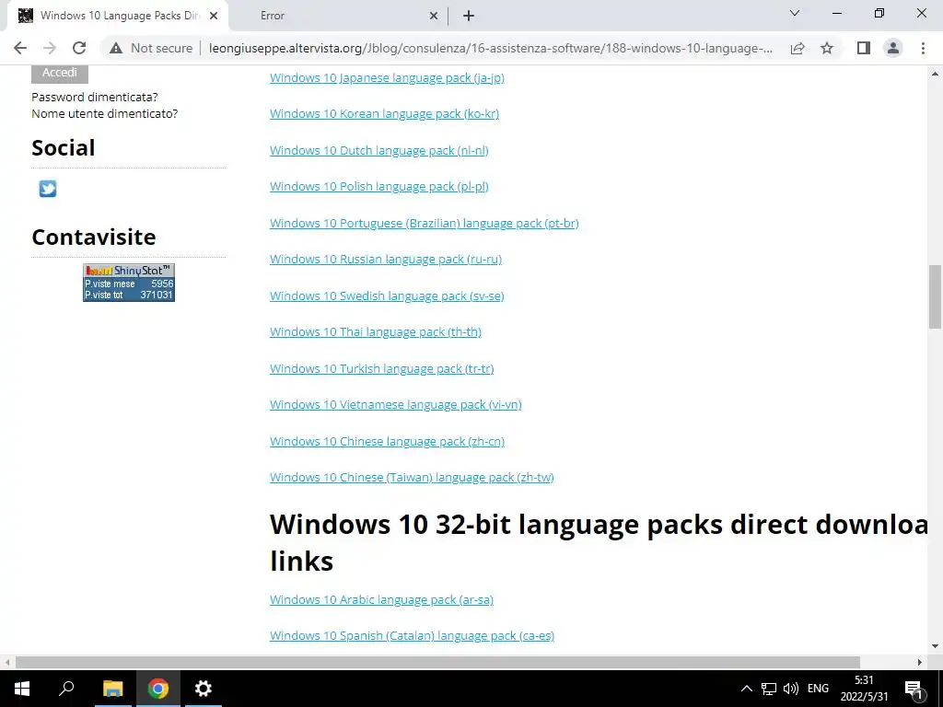The height and width of the screenshot is (707, 943).
Task: Open Settings from the taskbar
Action: (x=204, y=689)
